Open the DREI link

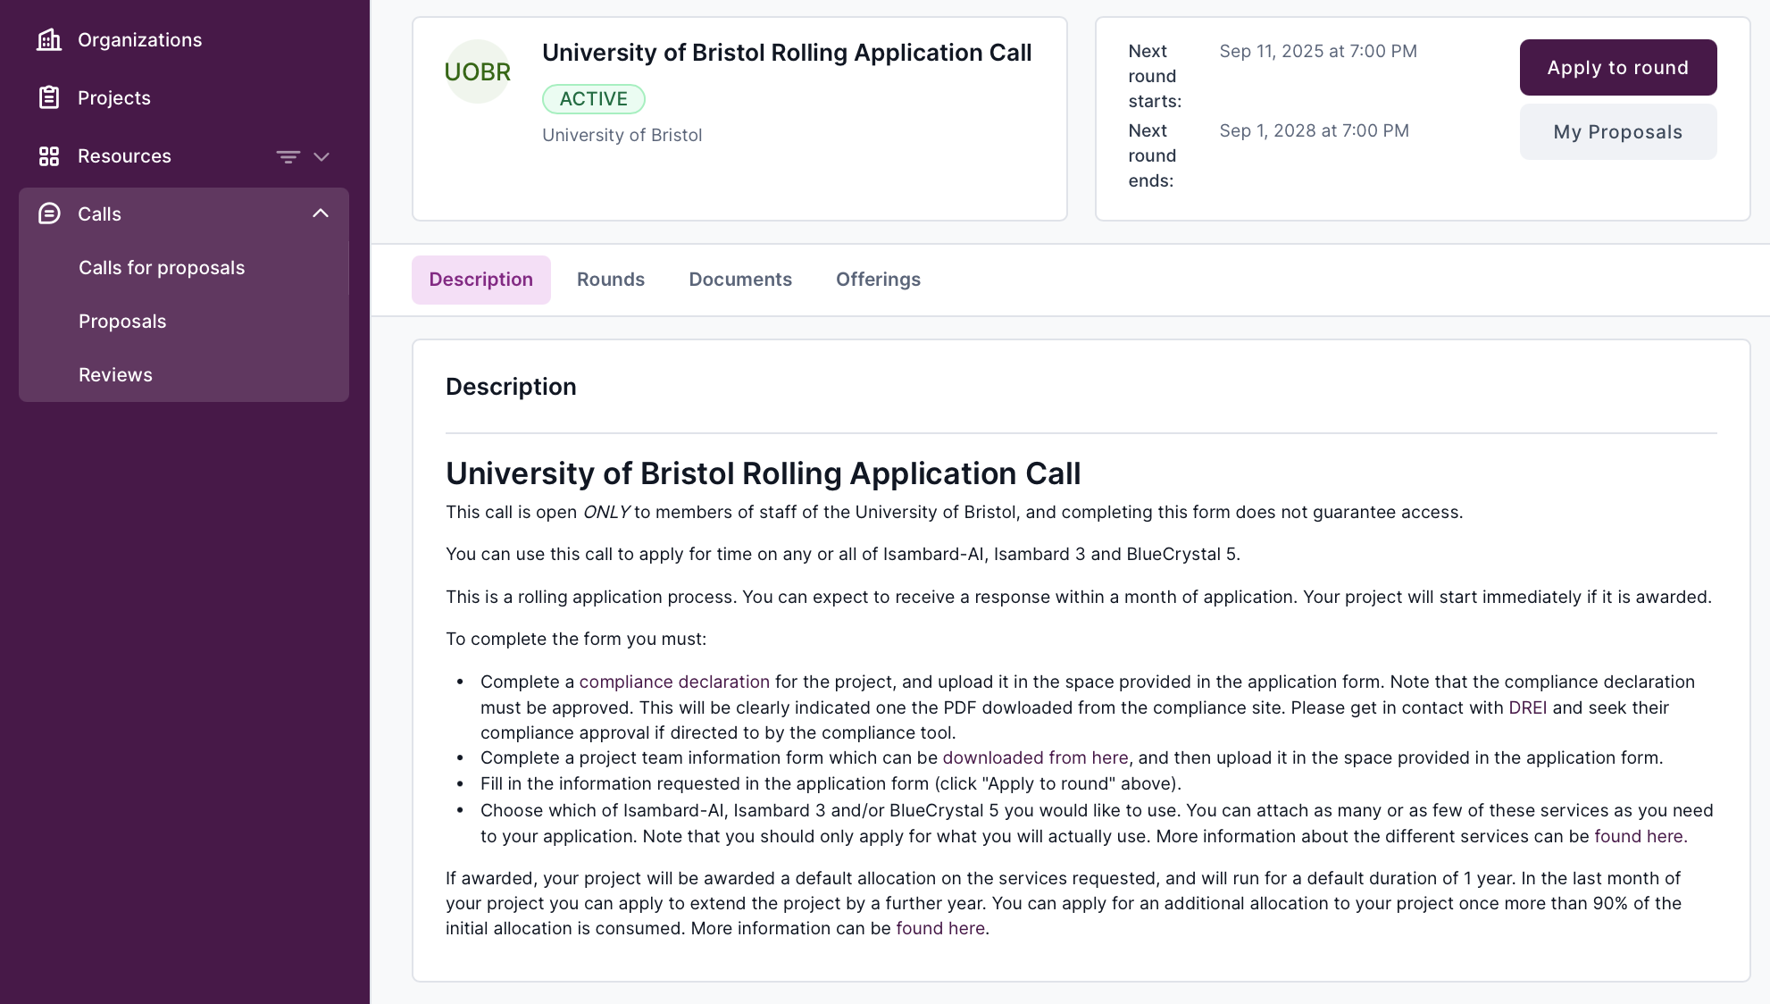click(1527, 707)
